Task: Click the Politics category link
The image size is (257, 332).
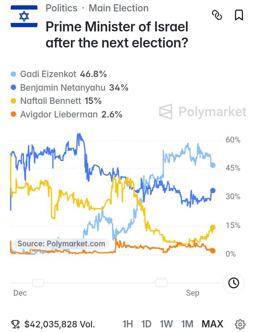Action: pyautogui.click(x=62, y=8)
